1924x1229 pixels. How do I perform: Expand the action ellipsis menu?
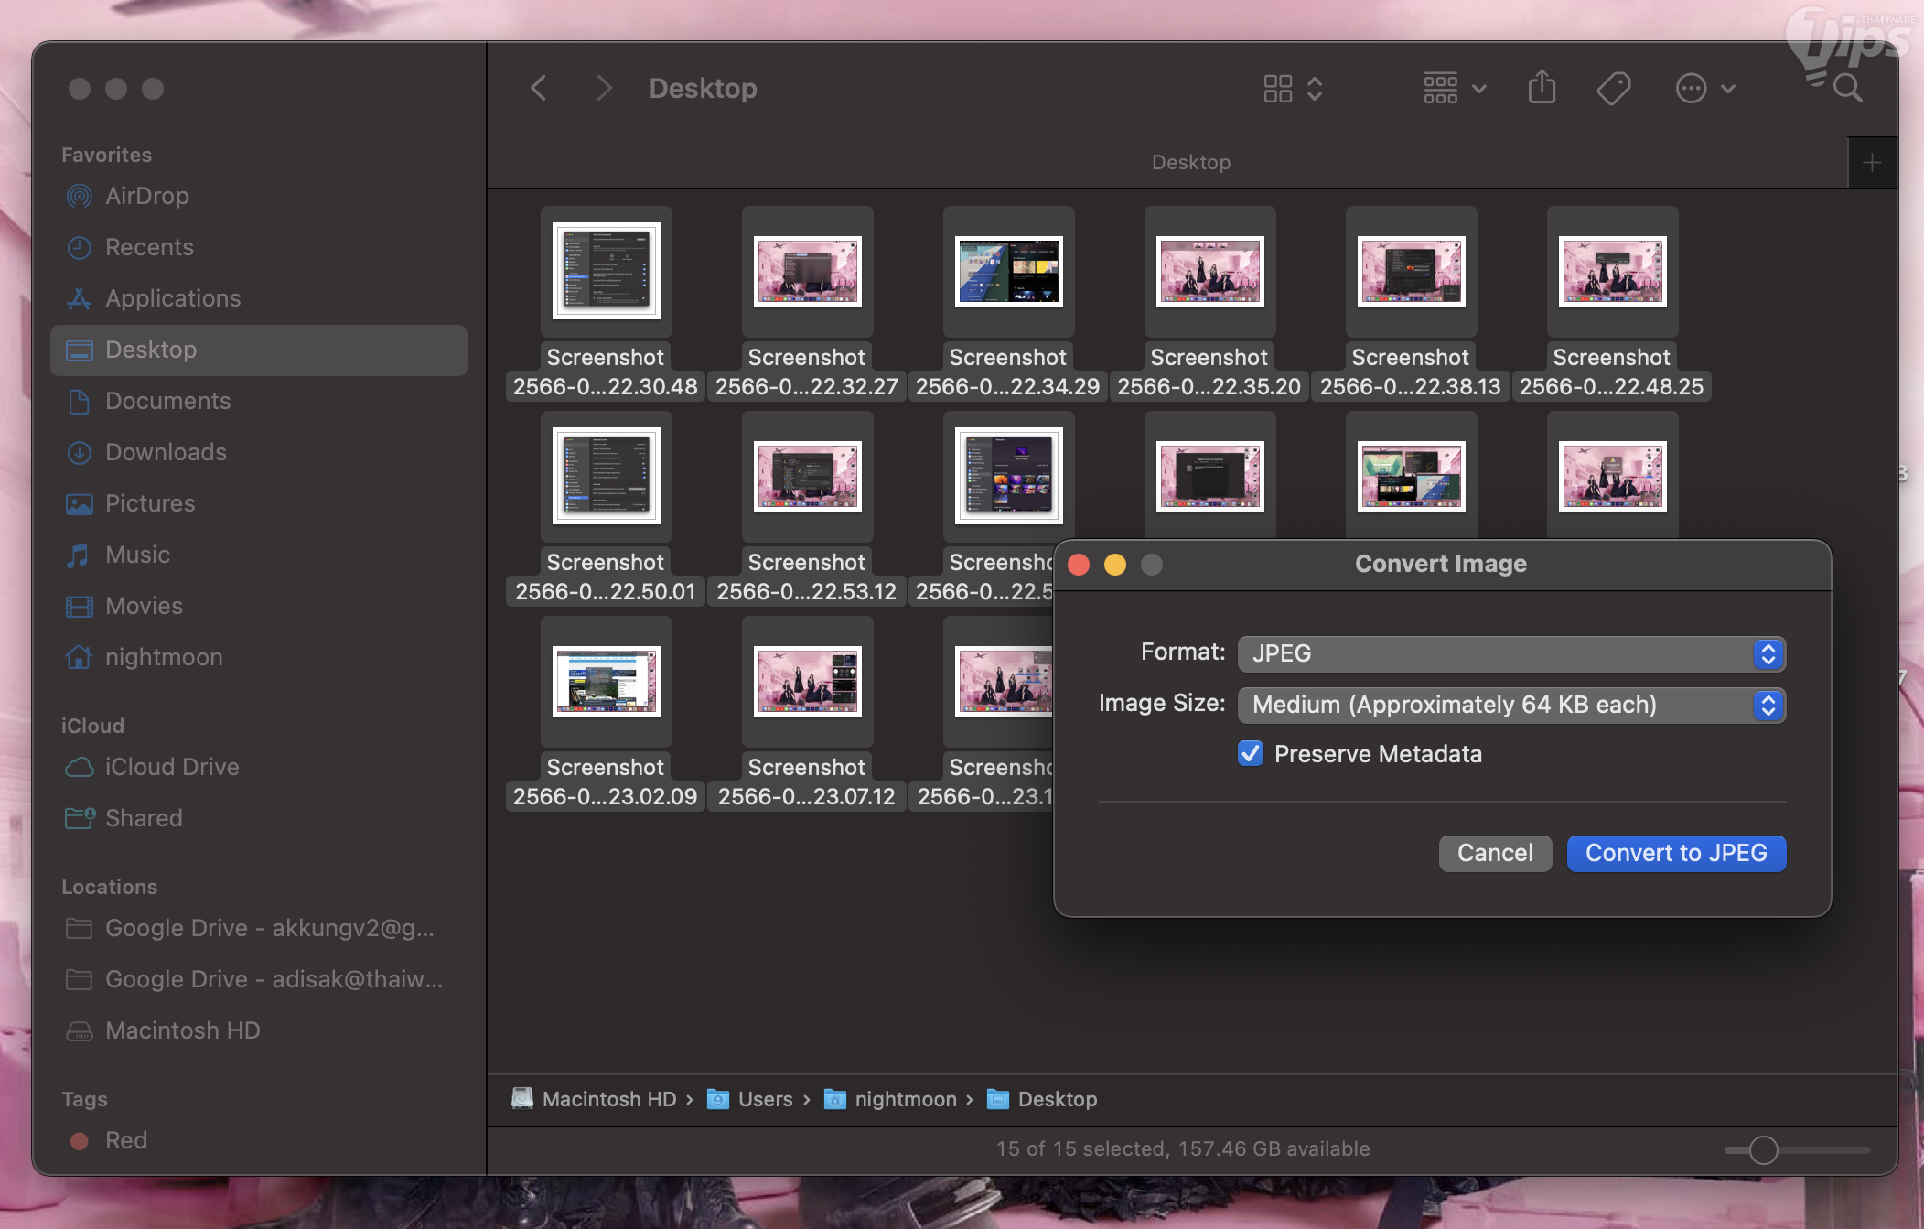1704,89
